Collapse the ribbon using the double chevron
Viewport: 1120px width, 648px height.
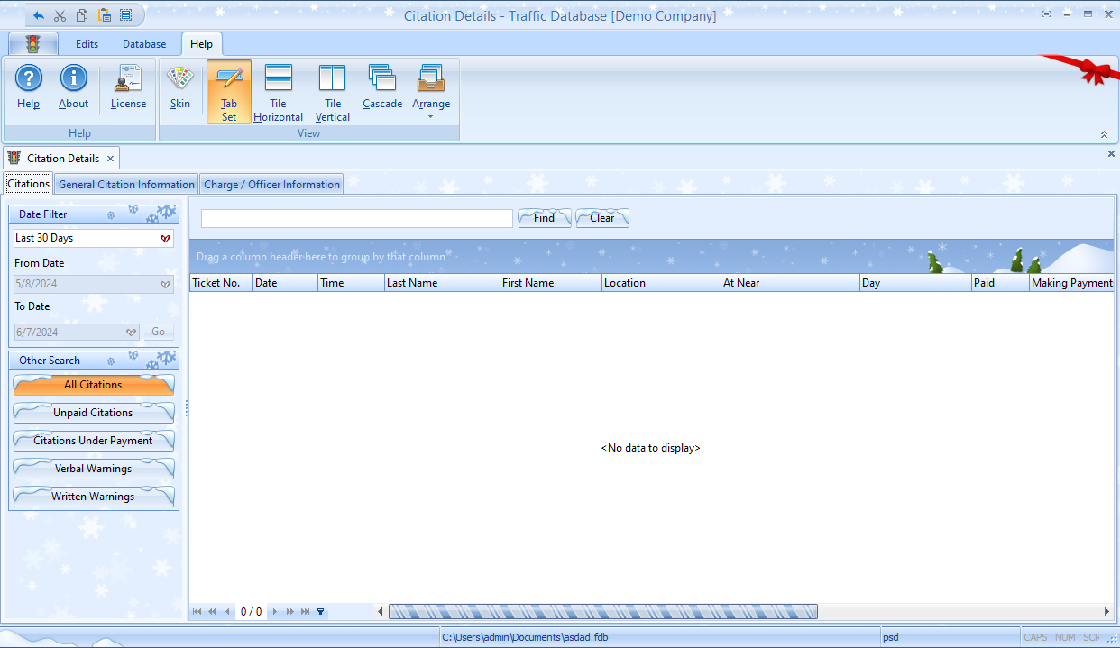tap(1104, 134)
